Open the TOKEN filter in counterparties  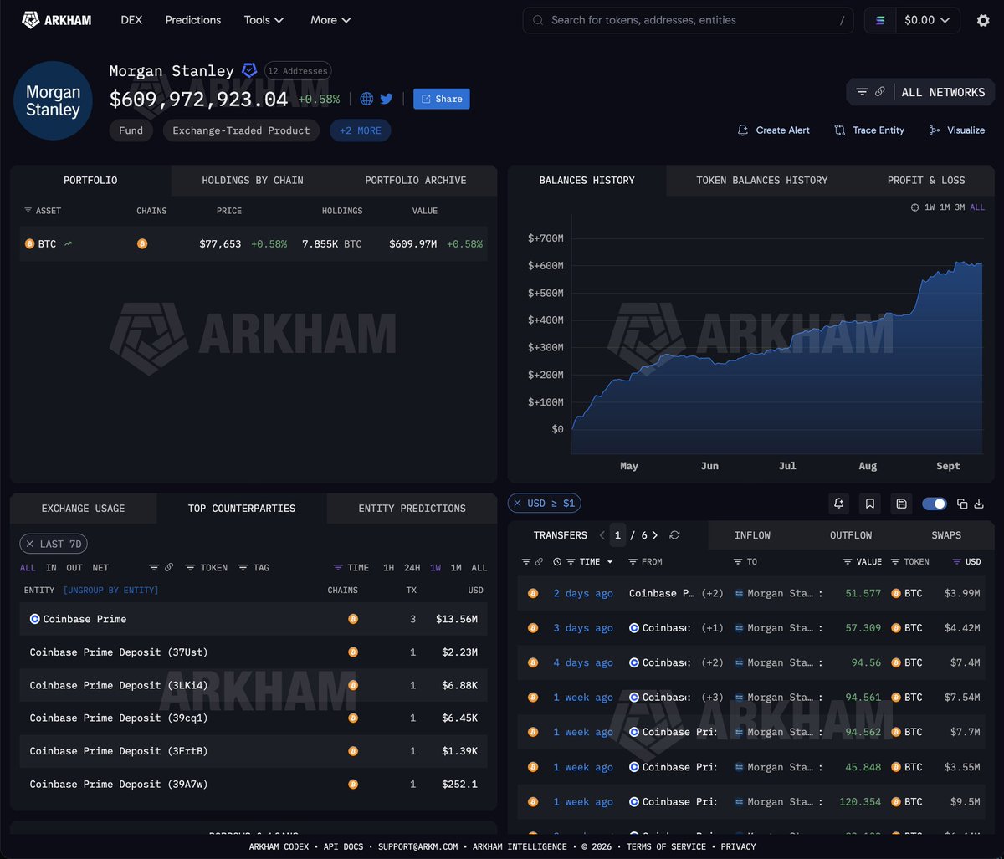[x=206, y=568]
